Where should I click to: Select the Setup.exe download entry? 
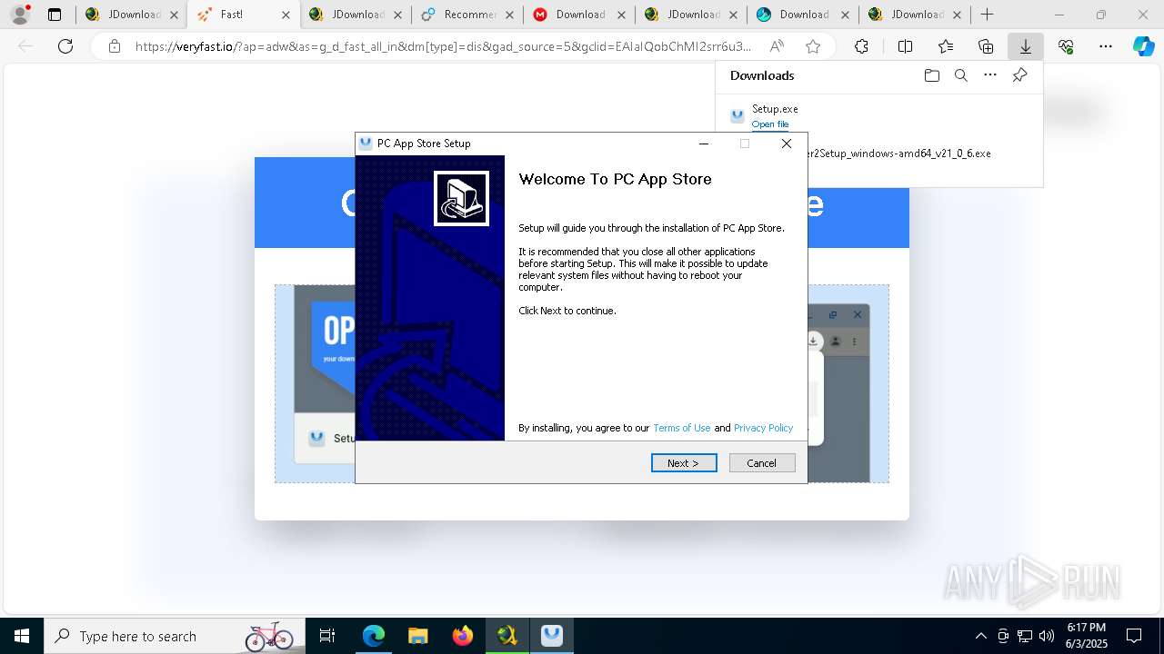878,116
